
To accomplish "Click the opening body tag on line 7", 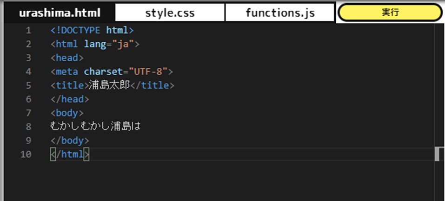I will (x=67, y=113).
